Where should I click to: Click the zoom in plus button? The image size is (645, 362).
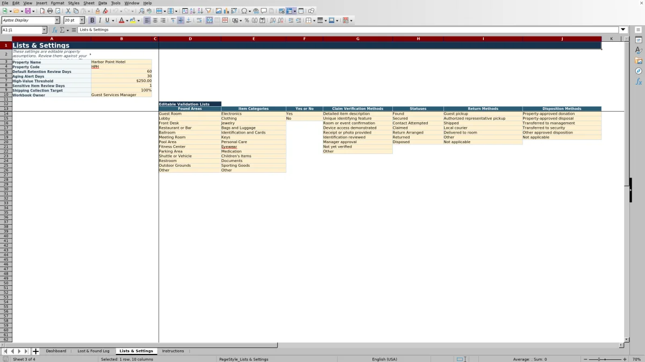(625, 359)
